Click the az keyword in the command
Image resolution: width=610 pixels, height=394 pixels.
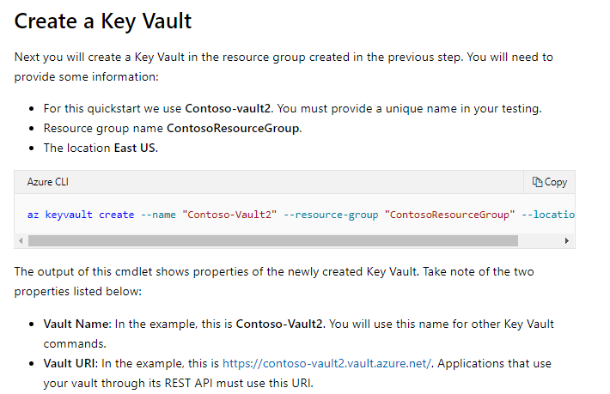(34, 214)
